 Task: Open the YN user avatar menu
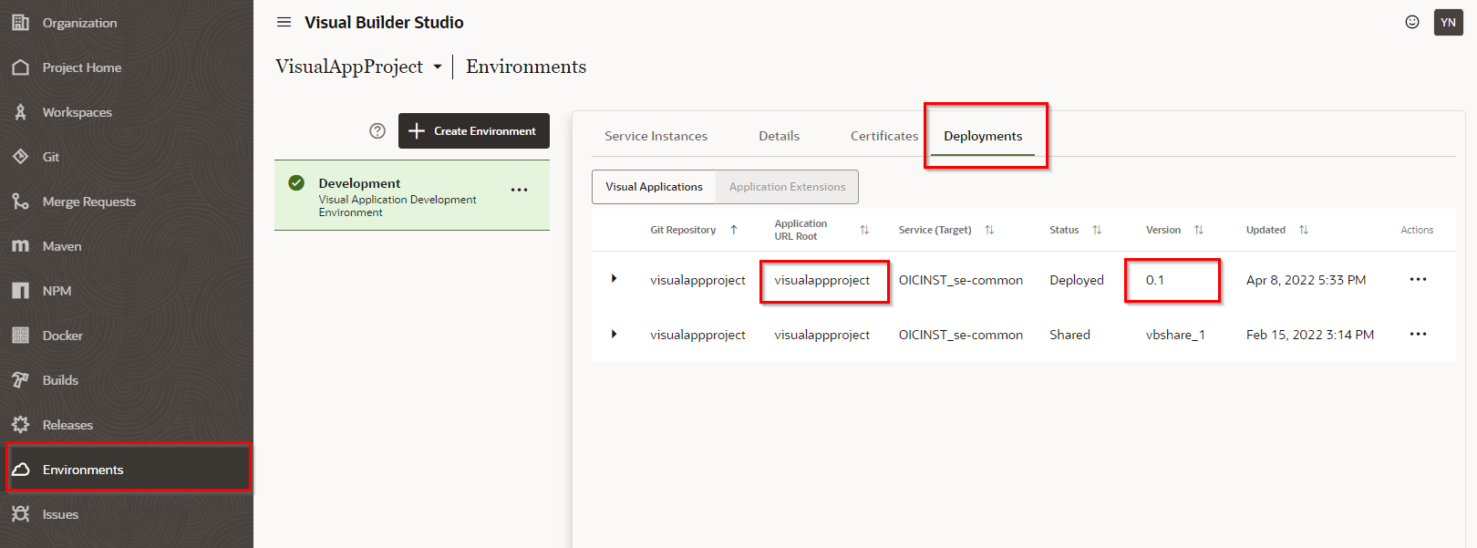point(1448,22)
